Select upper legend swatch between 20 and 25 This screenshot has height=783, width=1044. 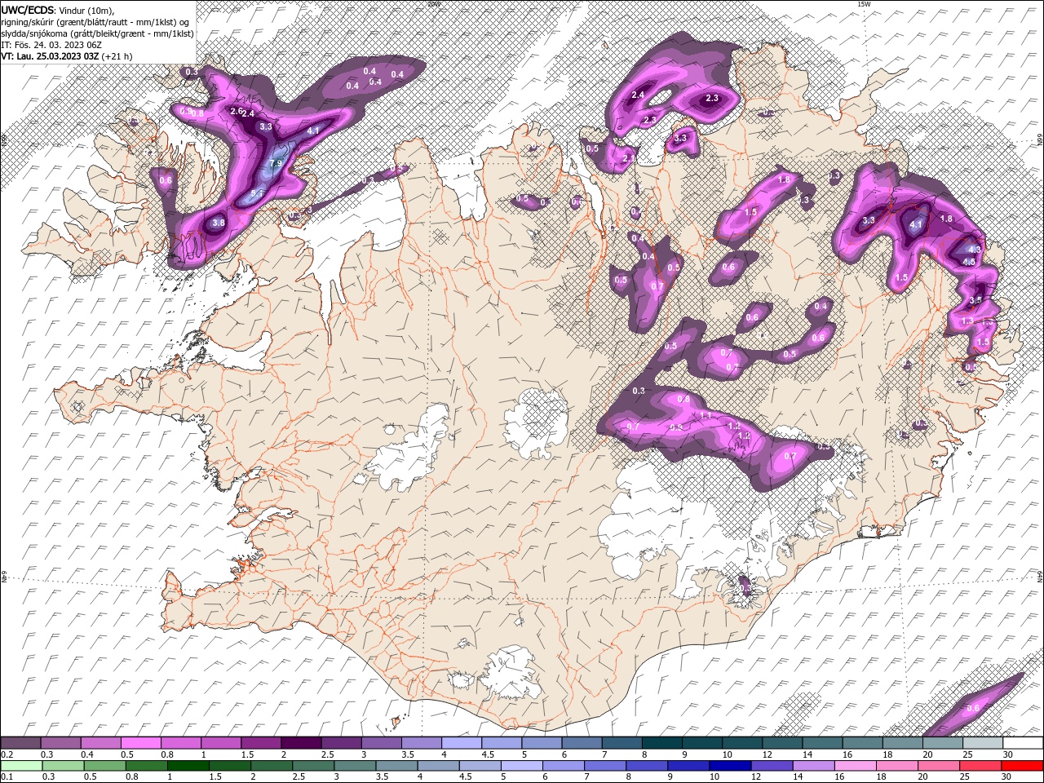click(942, 742)
